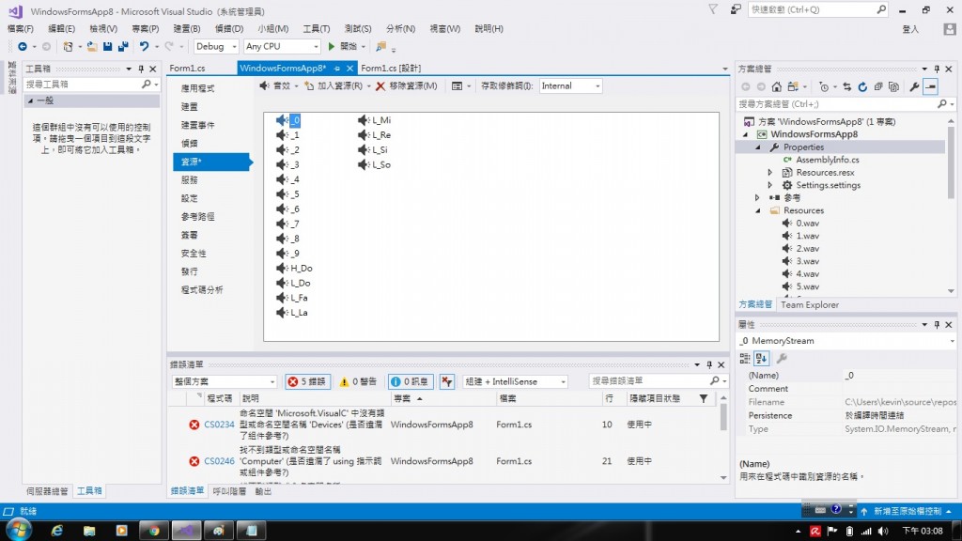962x541 pixels.
Task: Open the 工具(T) menu
Action: 316,29
